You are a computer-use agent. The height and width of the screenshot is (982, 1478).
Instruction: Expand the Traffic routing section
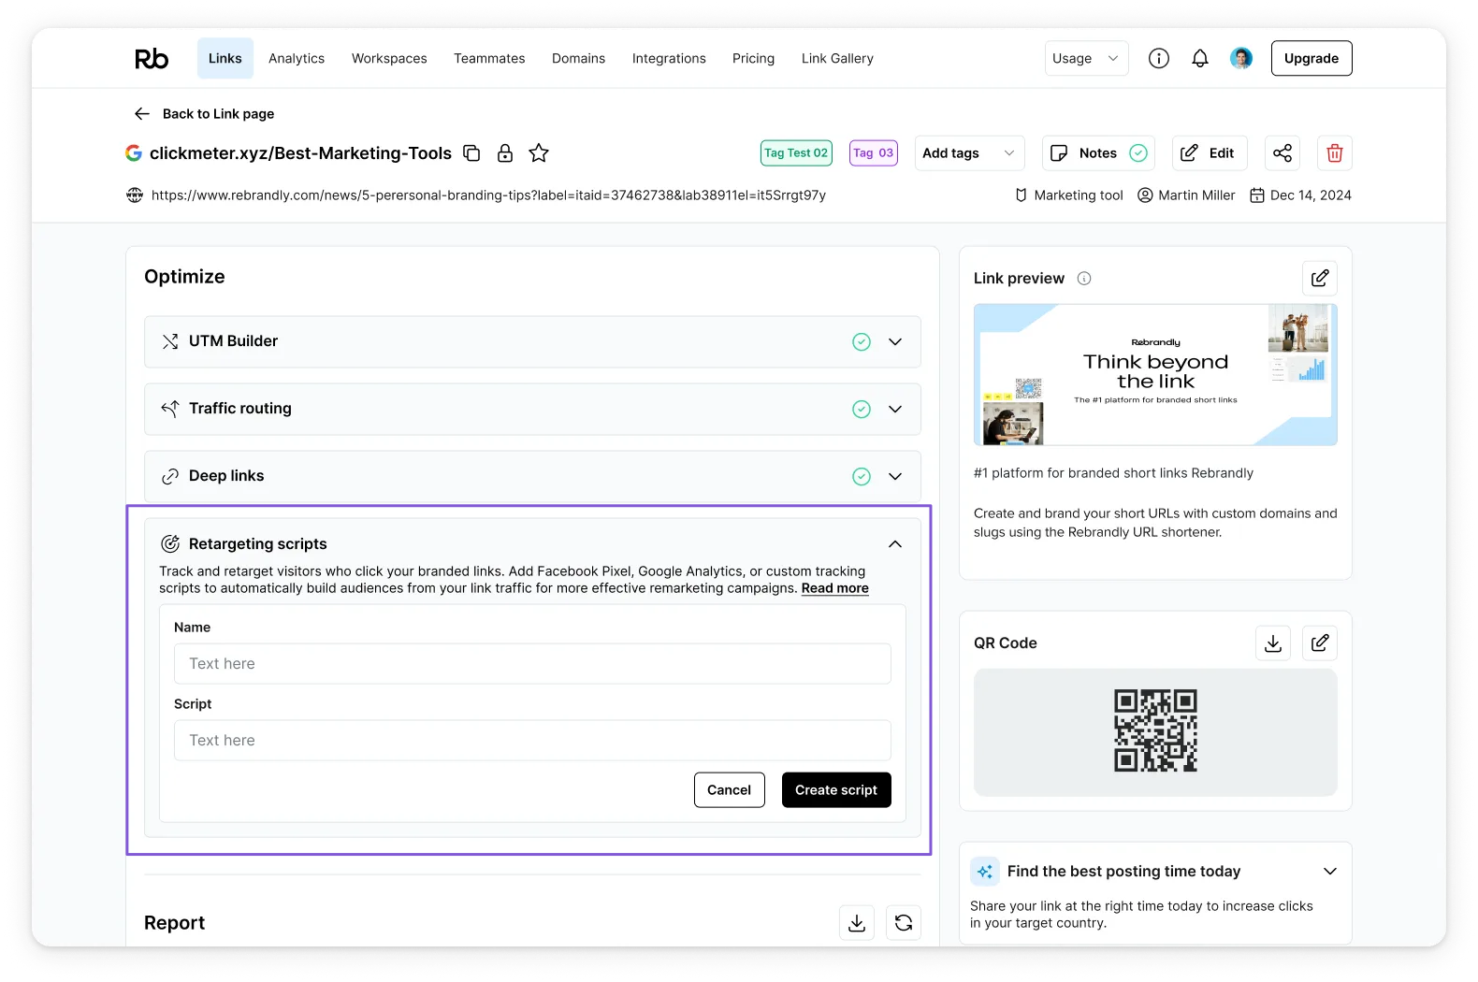point(895,410)
